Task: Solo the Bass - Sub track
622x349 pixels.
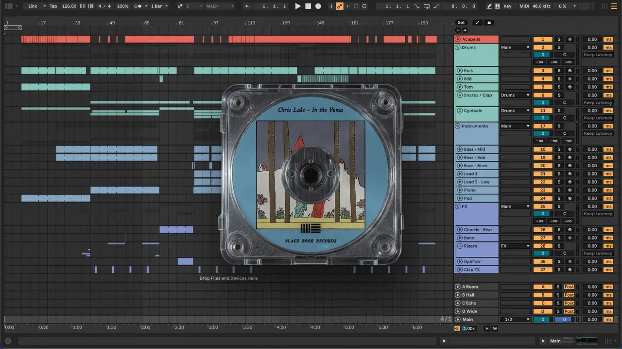Action: [559, 158]
